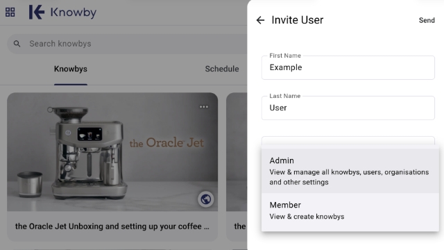The image size is (444, 250).
Task: Switch to the Schedule tab
Action: (x=222, y=69)
